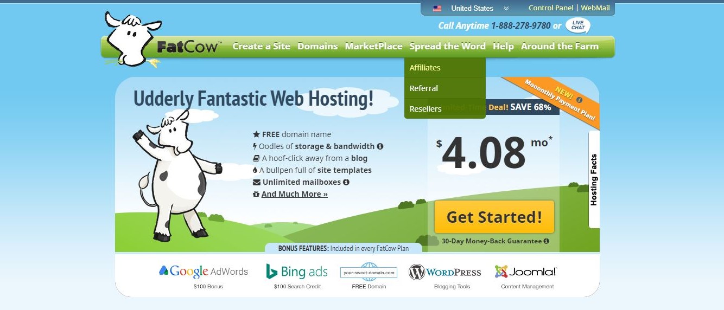The image size is (724, 310).
Task: Click the Joomla logo
Action: [525, 272]
